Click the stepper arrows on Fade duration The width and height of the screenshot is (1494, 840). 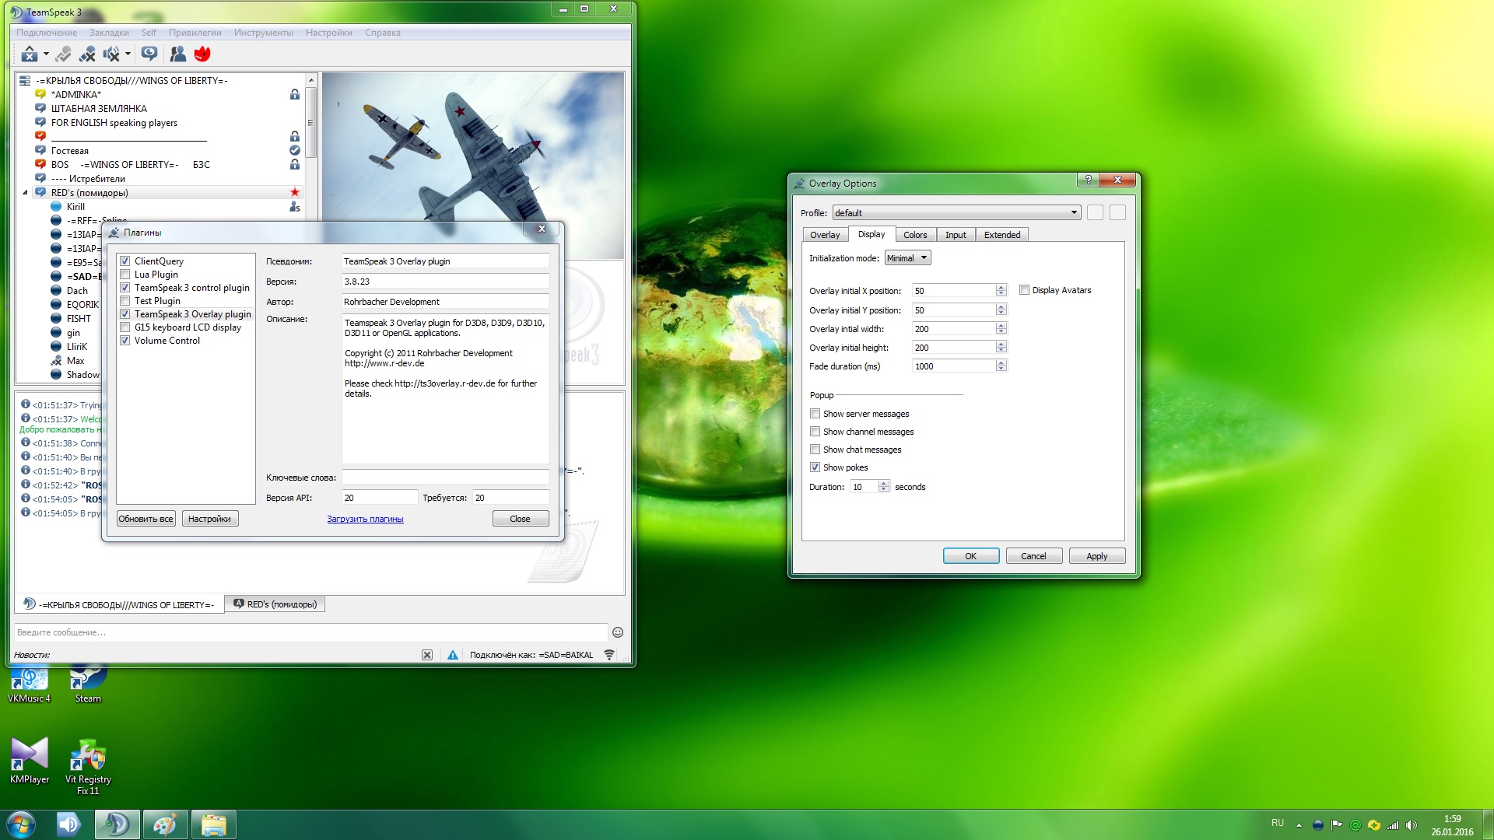pos(1001,366)
